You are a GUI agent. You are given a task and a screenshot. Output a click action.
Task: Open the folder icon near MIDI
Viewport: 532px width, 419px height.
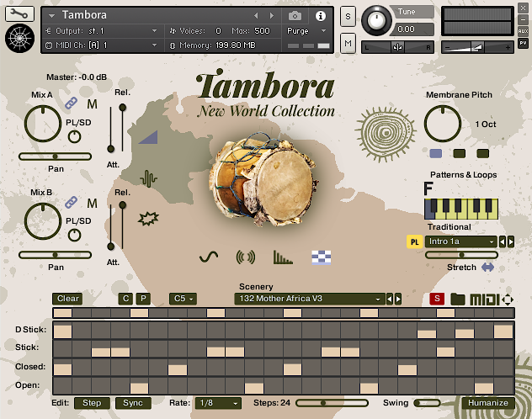click(x=457, y=299)
